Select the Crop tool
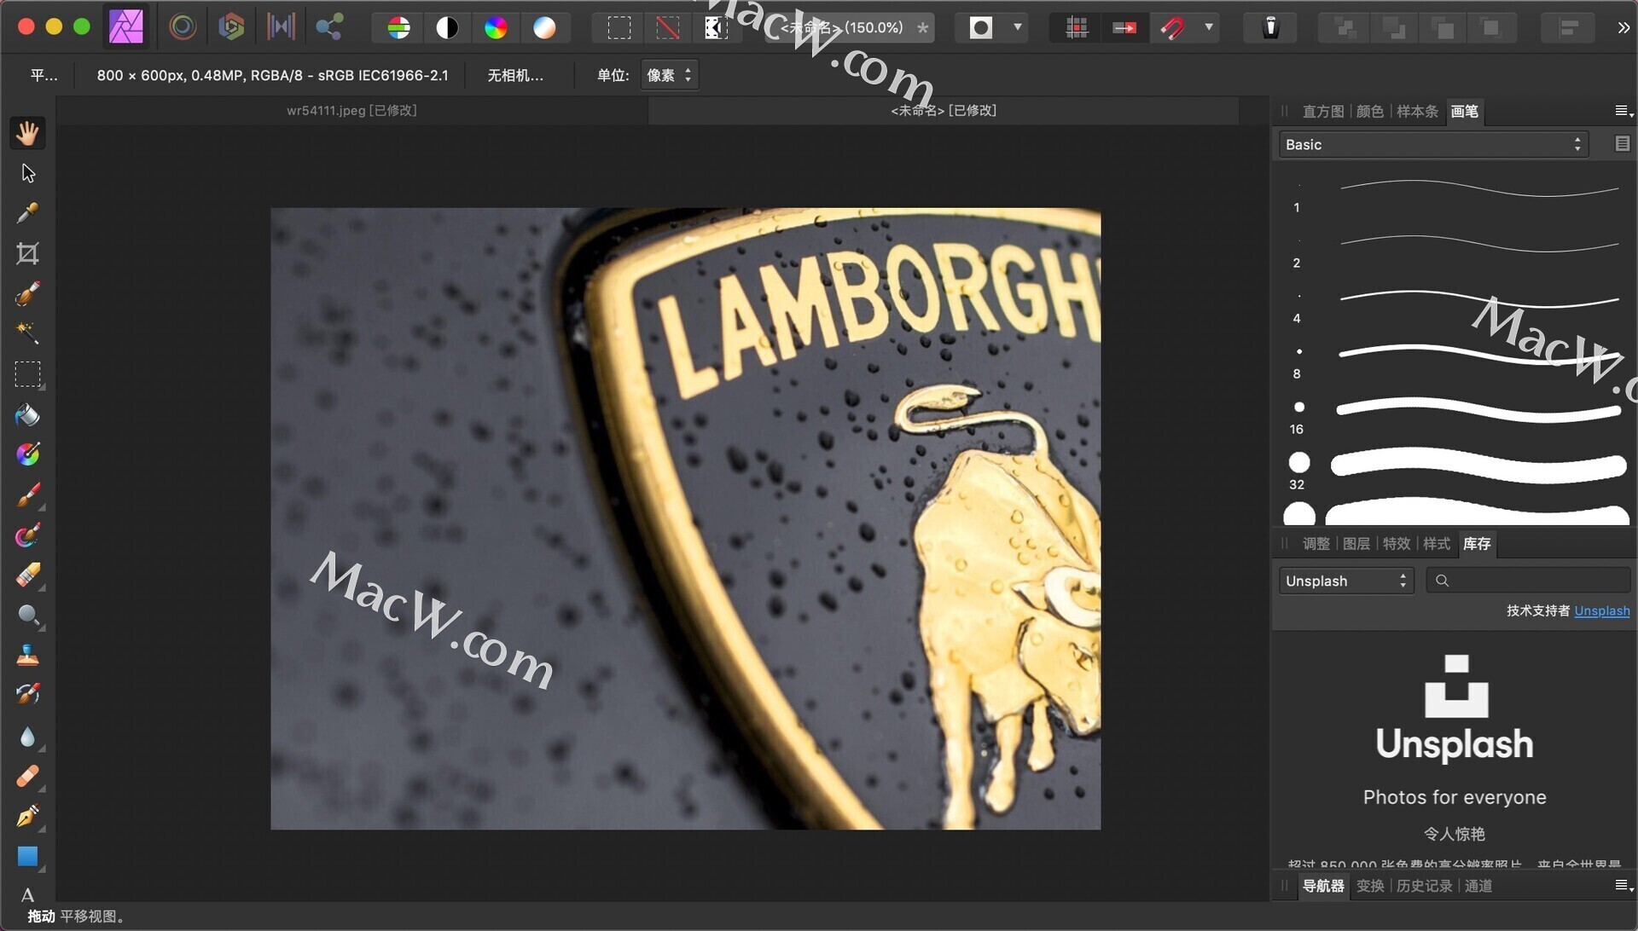Screen dimensions: 1638x931 [27, 253]
